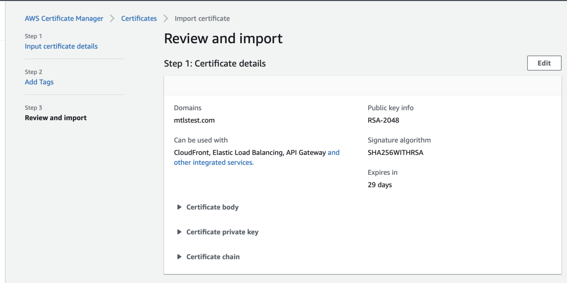Open the AWS Certificate Manager breadcrumb link

point(64,18)
